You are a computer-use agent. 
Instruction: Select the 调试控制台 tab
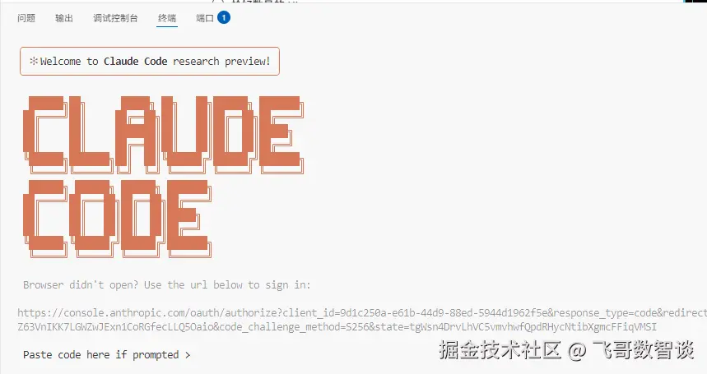point(115,18)
